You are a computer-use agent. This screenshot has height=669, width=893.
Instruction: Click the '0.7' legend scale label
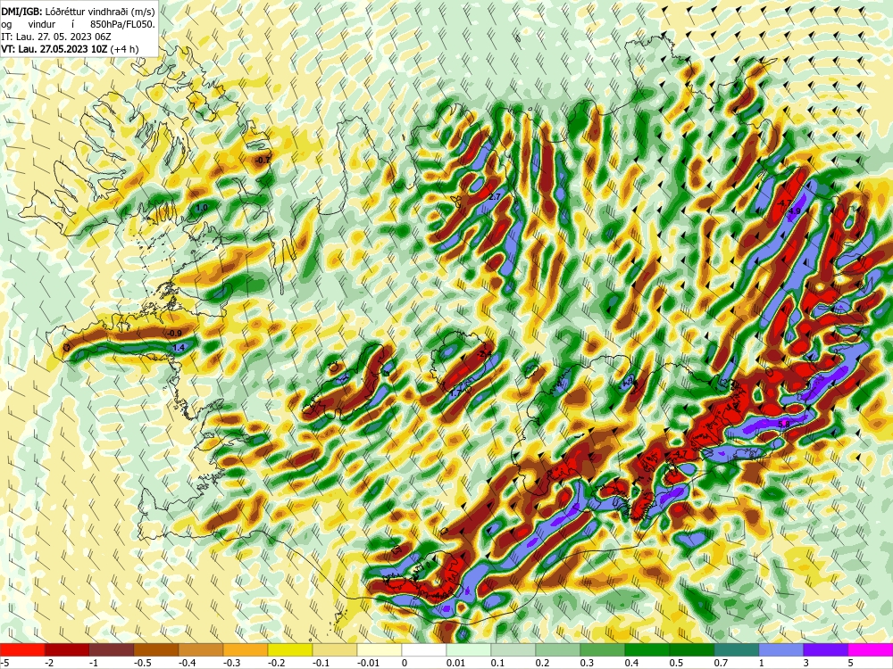721,663
